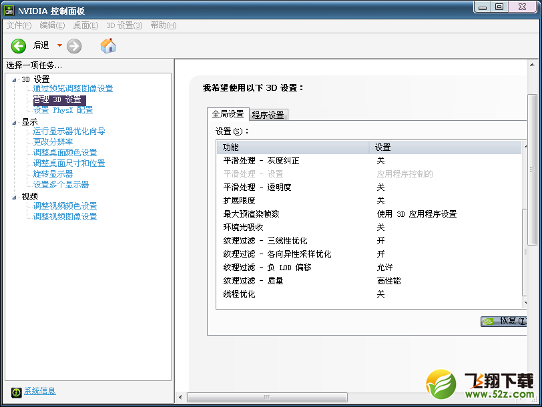The image size is (542, 407).
Task: Click the 允许 value for 负 LOD 偏移
Action: click(x=384, y=268)
